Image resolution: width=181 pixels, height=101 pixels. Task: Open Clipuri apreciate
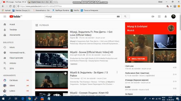(x=16, y=58)
